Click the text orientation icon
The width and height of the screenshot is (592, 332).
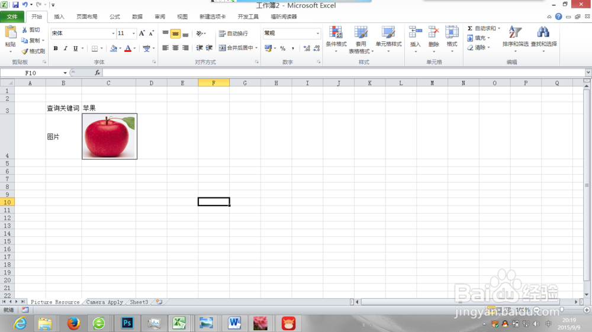coord(200,34)
